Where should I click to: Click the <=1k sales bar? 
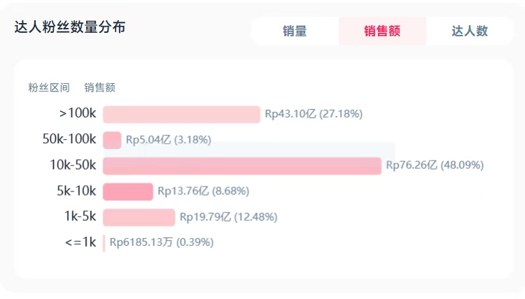104,242
